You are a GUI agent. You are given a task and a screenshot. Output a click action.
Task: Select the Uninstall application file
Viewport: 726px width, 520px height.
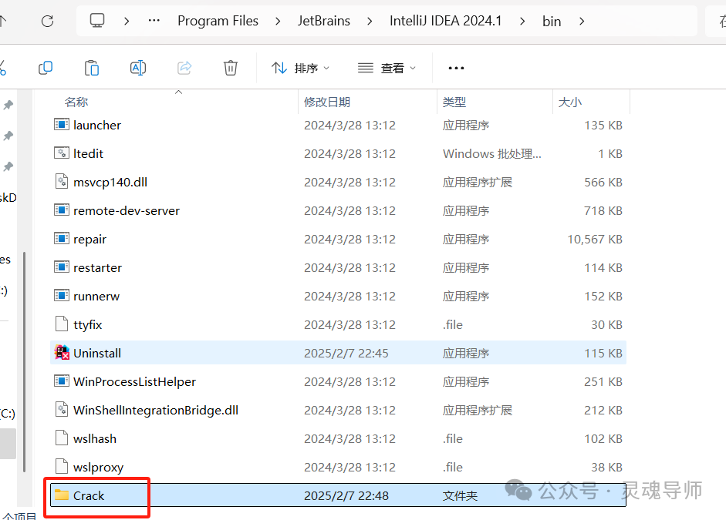pyautogui.click(x=97, y=353)
